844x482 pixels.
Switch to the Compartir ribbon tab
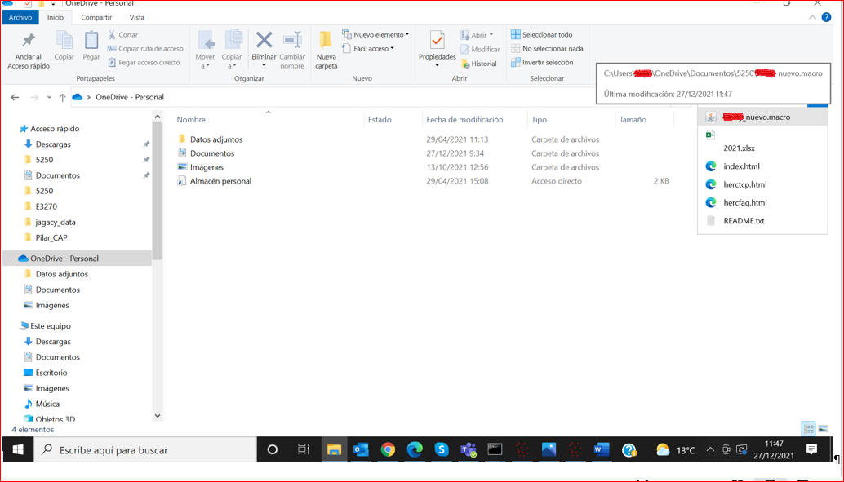click(x=96, y=17)
